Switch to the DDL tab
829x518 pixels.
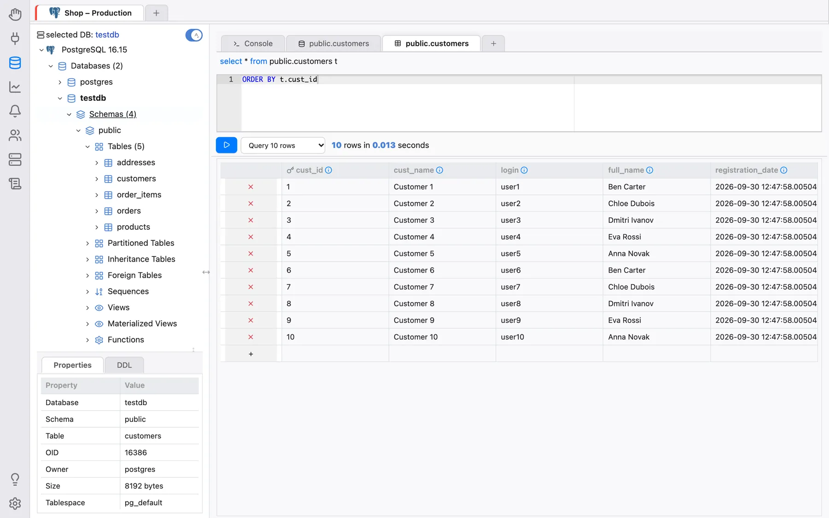coord(124,365)
